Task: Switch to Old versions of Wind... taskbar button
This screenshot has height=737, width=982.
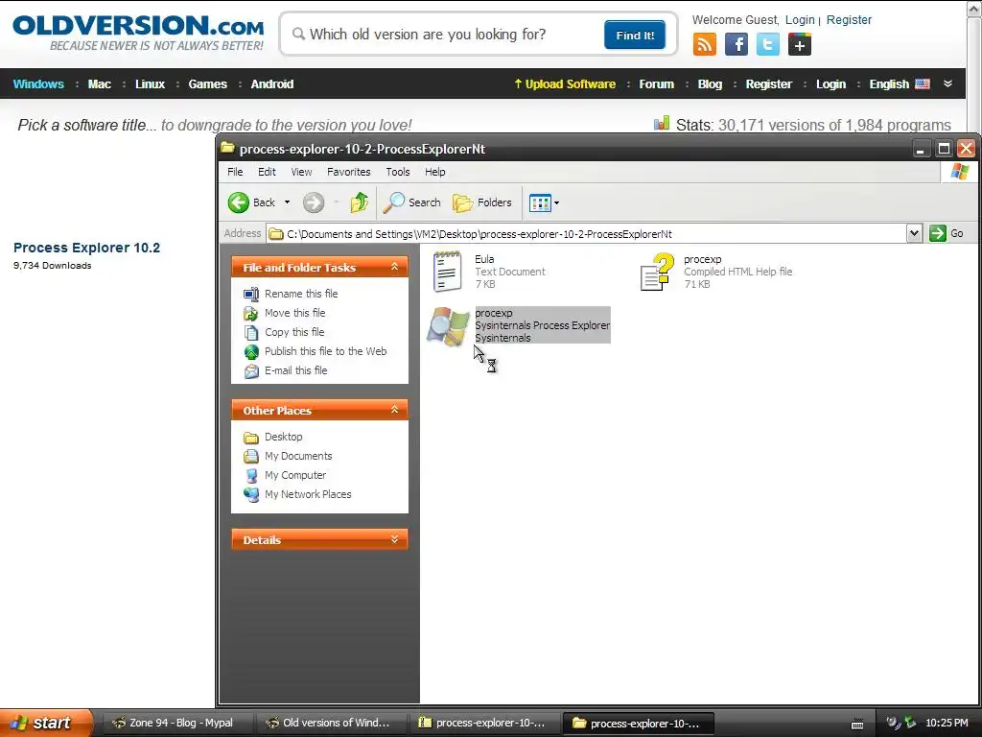Action: (x=332, y=723)
